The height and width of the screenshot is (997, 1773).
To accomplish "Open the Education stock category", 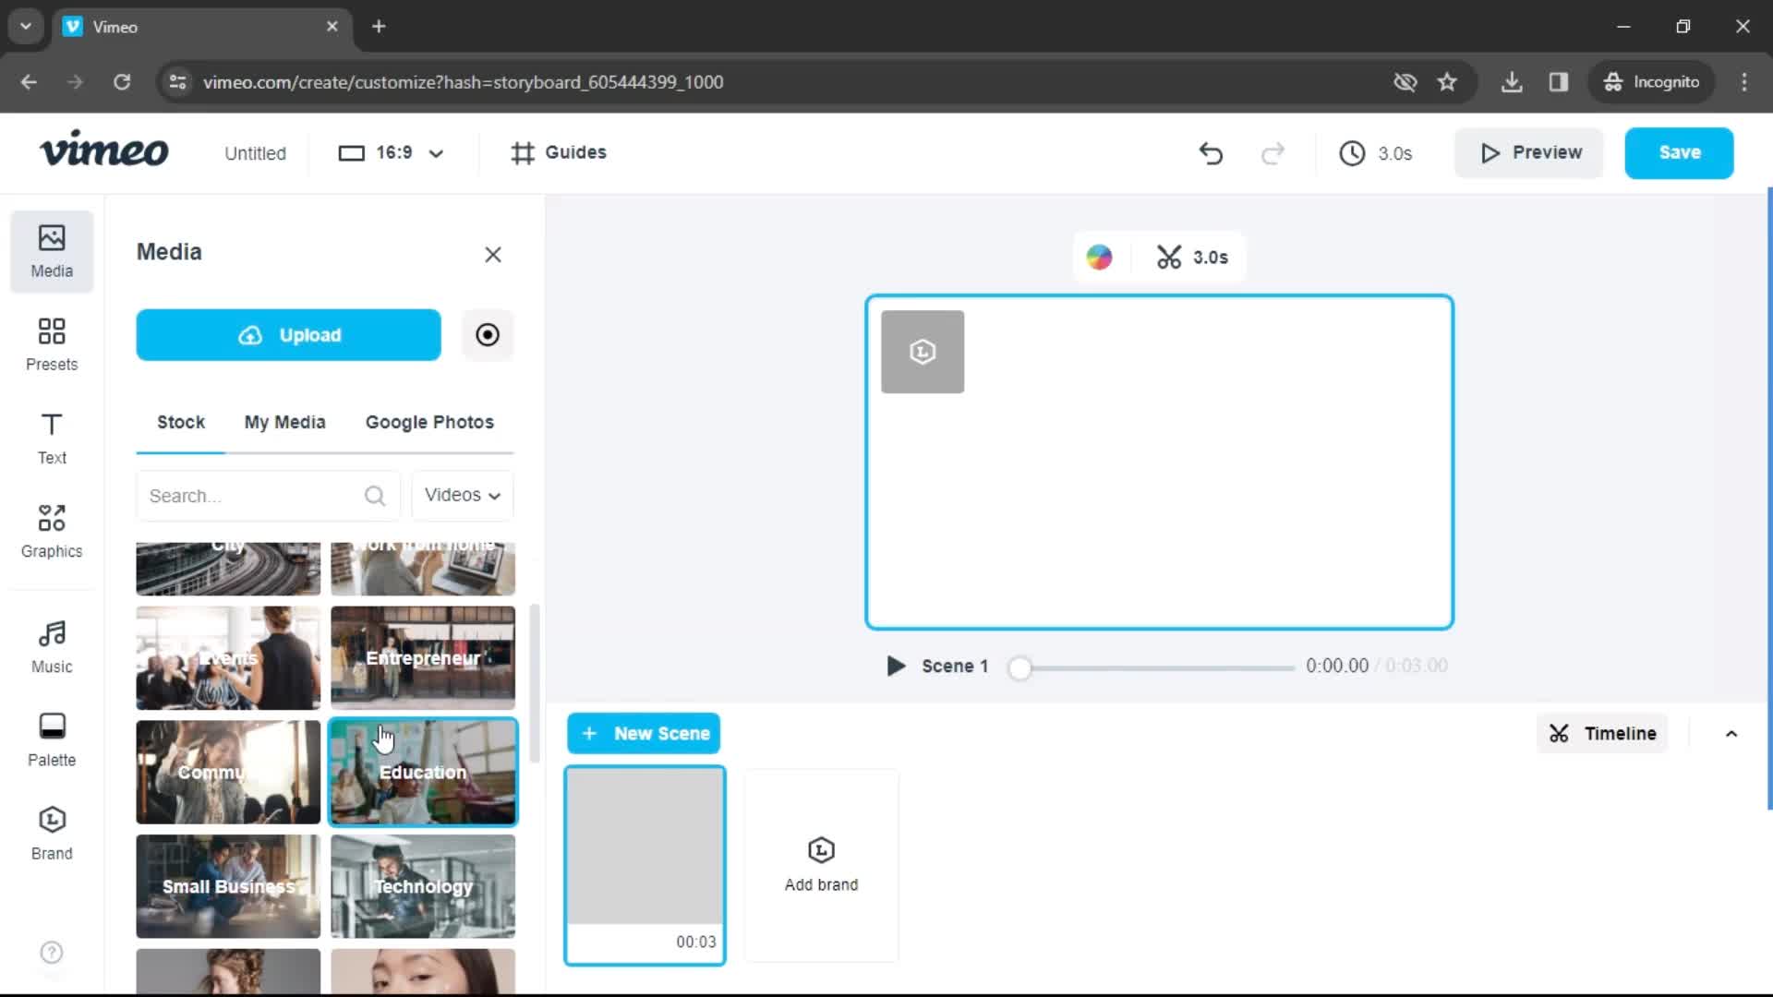I will pyautogui.click(x=423, y=772).
